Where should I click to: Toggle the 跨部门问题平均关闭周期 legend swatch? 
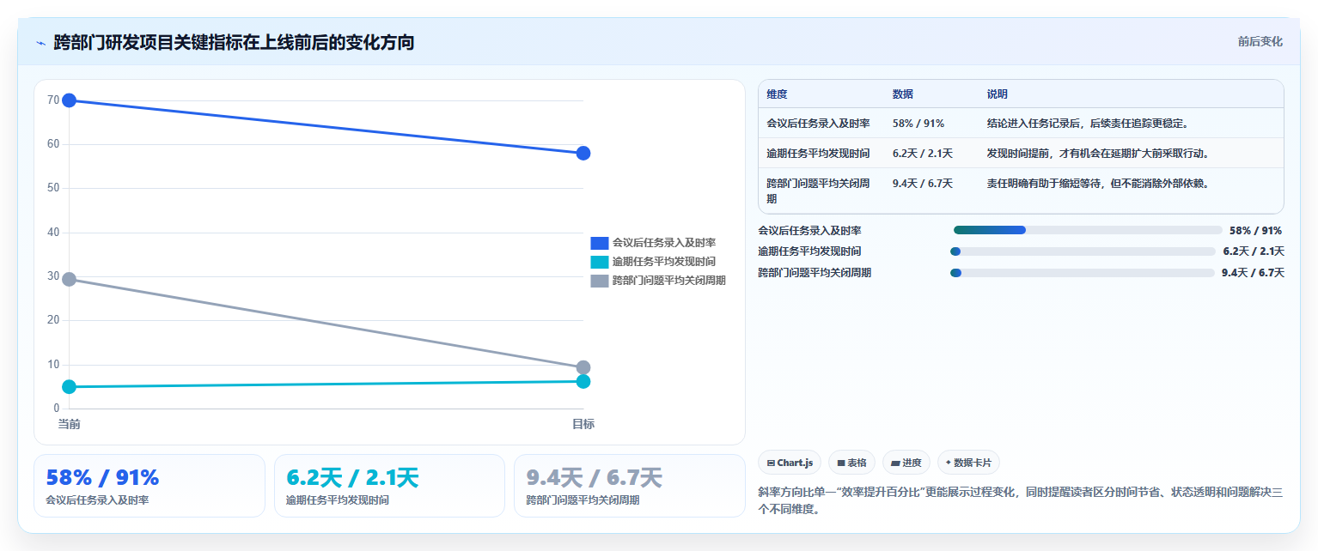tap(600, 281)
